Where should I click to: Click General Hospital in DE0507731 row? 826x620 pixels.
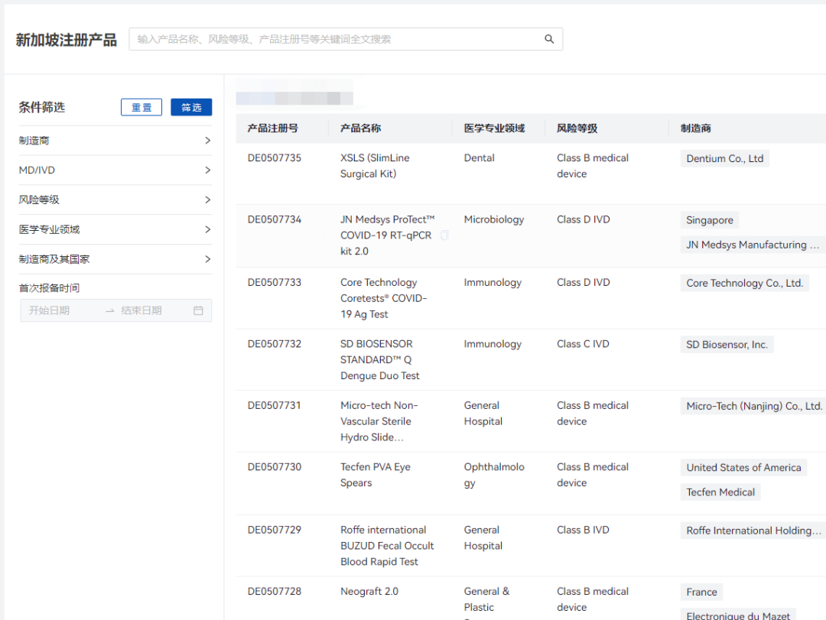tap(483, 414)
